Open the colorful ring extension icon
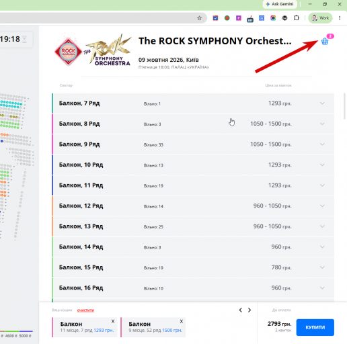The image size is (347, 344). click(273, 18)
